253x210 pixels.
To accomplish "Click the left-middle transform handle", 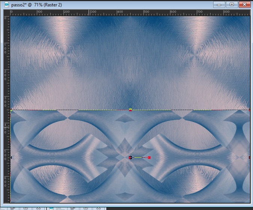I will [x=11, y=157].
